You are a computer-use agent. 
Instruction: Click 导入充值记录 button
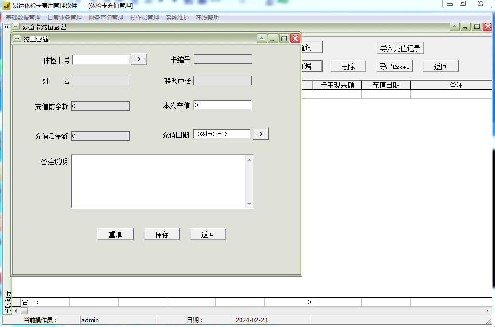tap(401, 48)
